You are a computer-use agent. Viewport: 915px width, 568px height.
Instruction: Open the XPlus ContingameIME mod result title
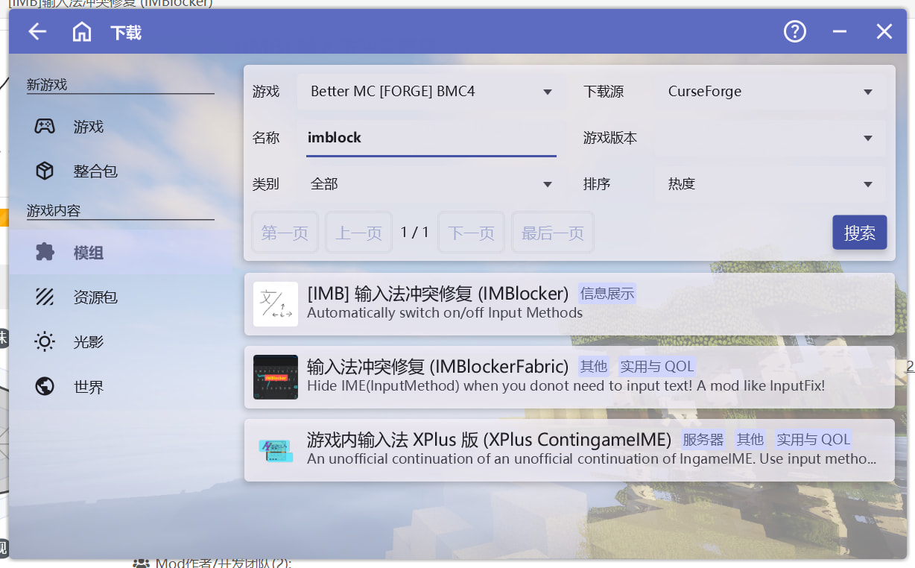click(x=490, y=439)
